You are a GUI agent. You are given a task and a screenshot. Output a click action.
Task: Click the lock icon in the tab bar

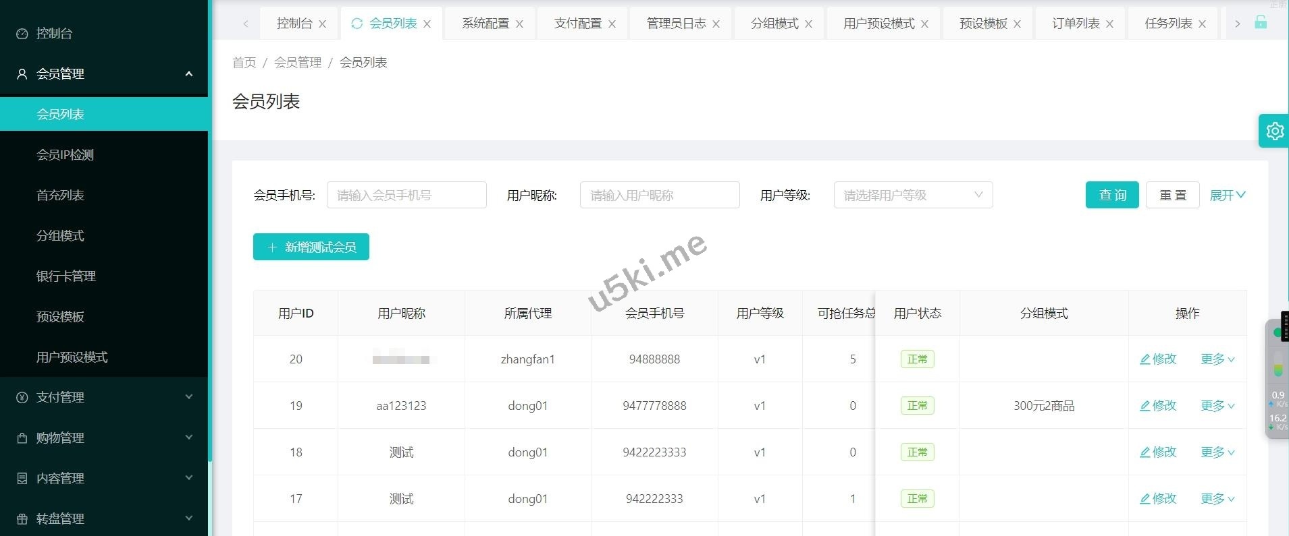pyautogui.click(x=1261, y=22)
